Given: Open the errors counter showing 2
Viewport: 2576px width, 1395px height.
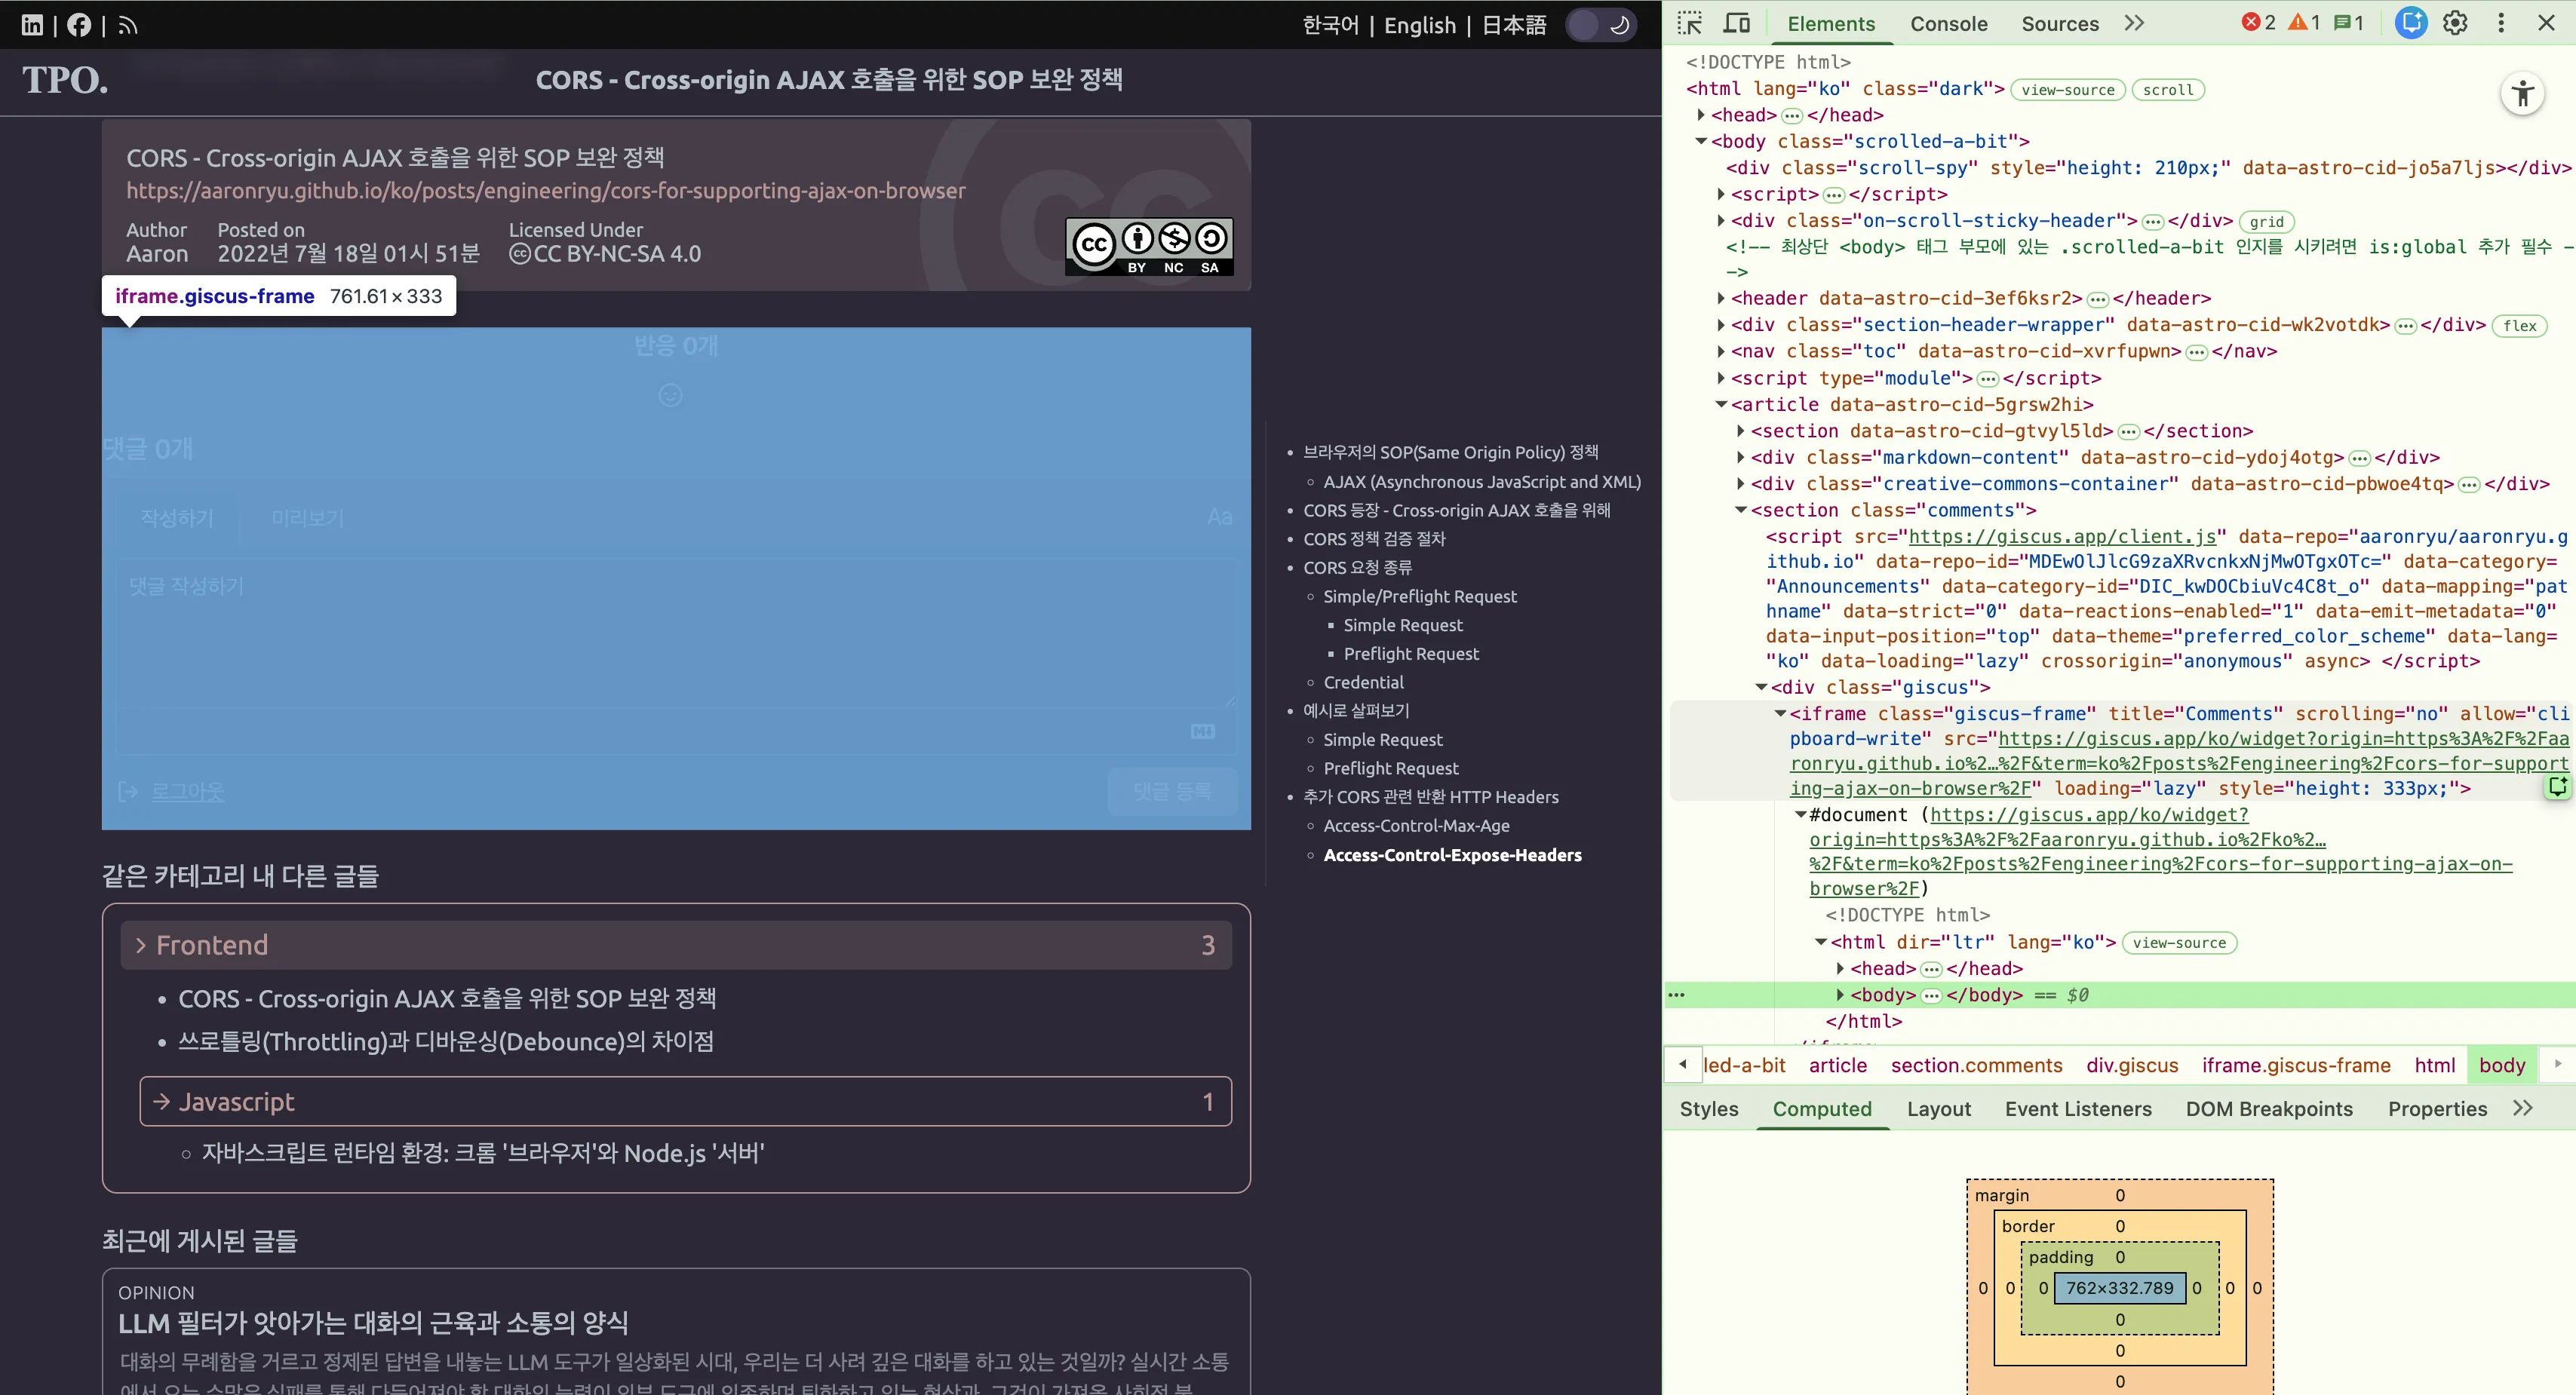Looking at the screenshot, I should 2258,22.
